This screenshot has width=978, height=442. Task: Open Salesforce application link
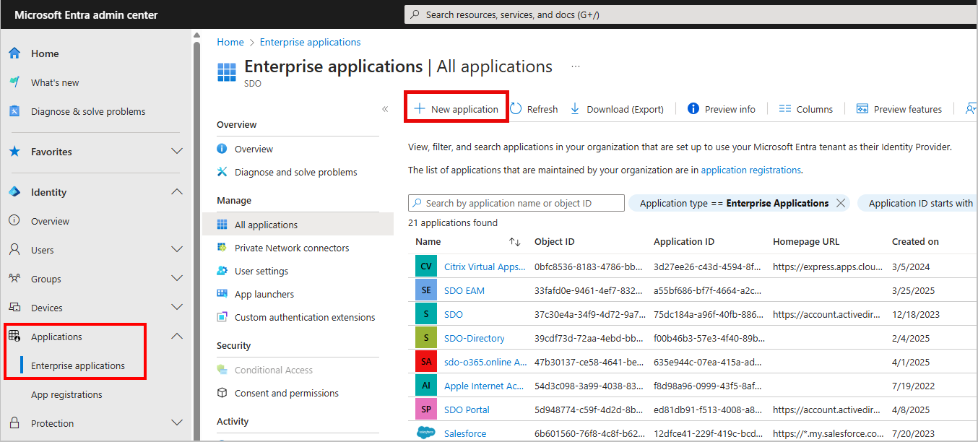(465, 433)
